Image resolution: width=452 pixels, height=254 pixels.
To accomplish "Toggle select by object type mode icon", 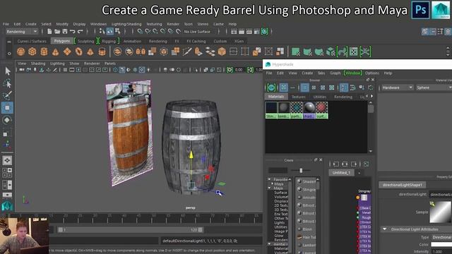I will pos(110,31).
